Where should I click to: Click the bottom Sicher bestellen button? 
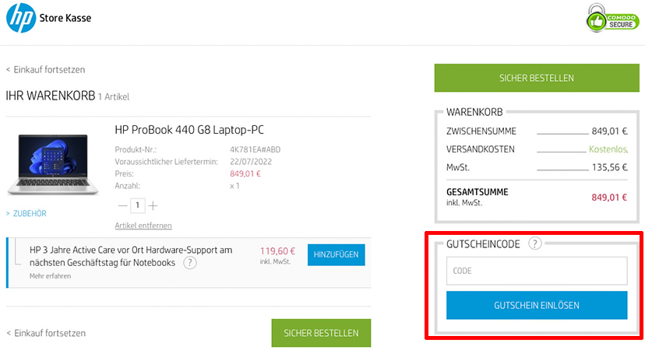321,333
